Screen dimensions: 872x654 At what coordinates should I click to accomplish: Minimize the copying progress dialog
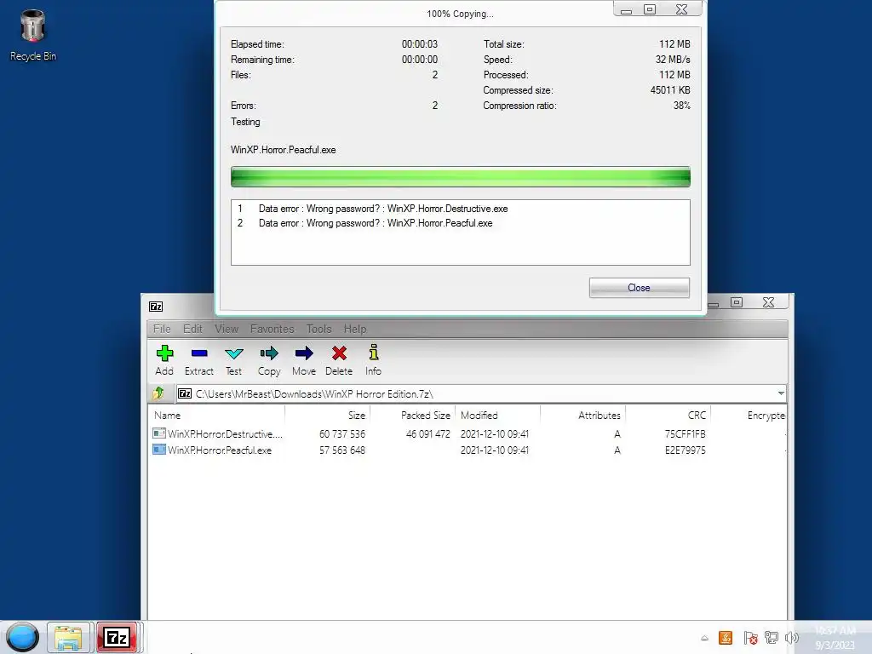626,9
